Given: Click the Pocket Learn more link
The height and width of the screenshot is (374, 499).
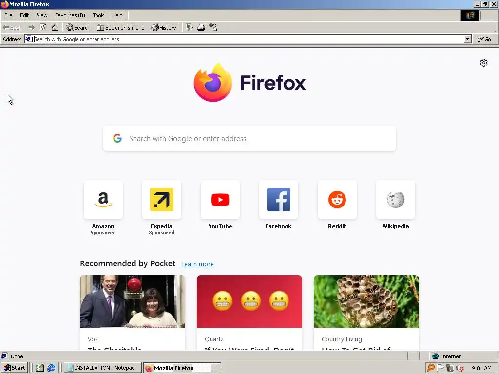Looking at the screenshot, I should [x=197, y=264].
